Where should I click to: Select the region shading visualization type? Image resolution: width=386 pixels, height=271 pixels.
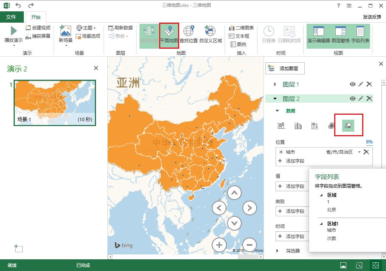coord(348,125)
